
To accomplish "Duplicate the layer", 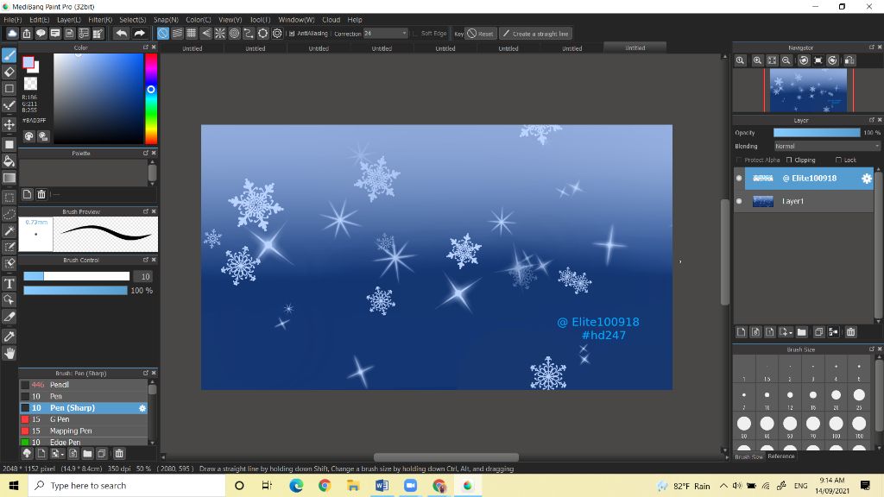I will (818, 332).
